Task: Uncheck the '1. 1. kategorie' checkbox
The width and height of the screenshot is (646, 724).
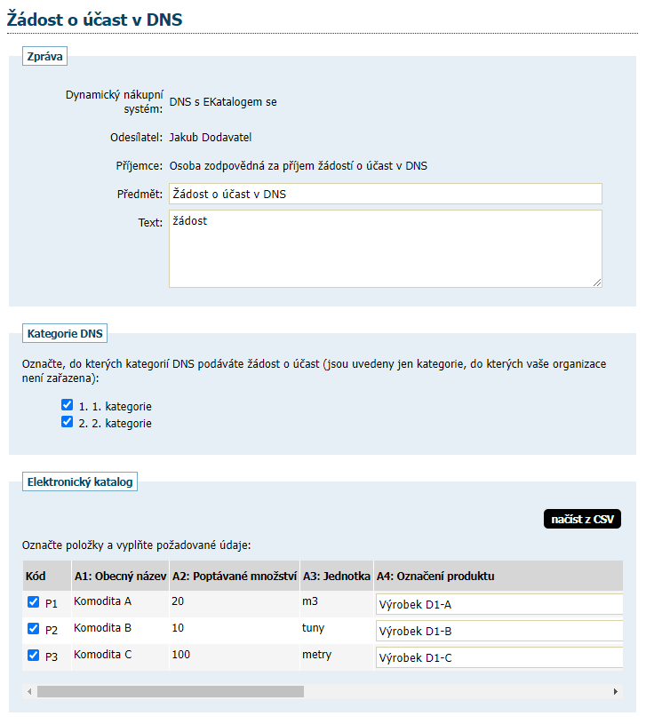Action: pyautogui.click(x=67, y=405)
